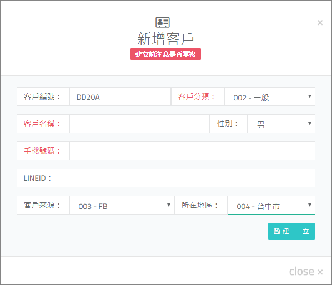Click the 手機號碼 input field
Viewport: 332px width, 285px height.
pyautogui.click(x=192, y=151)
